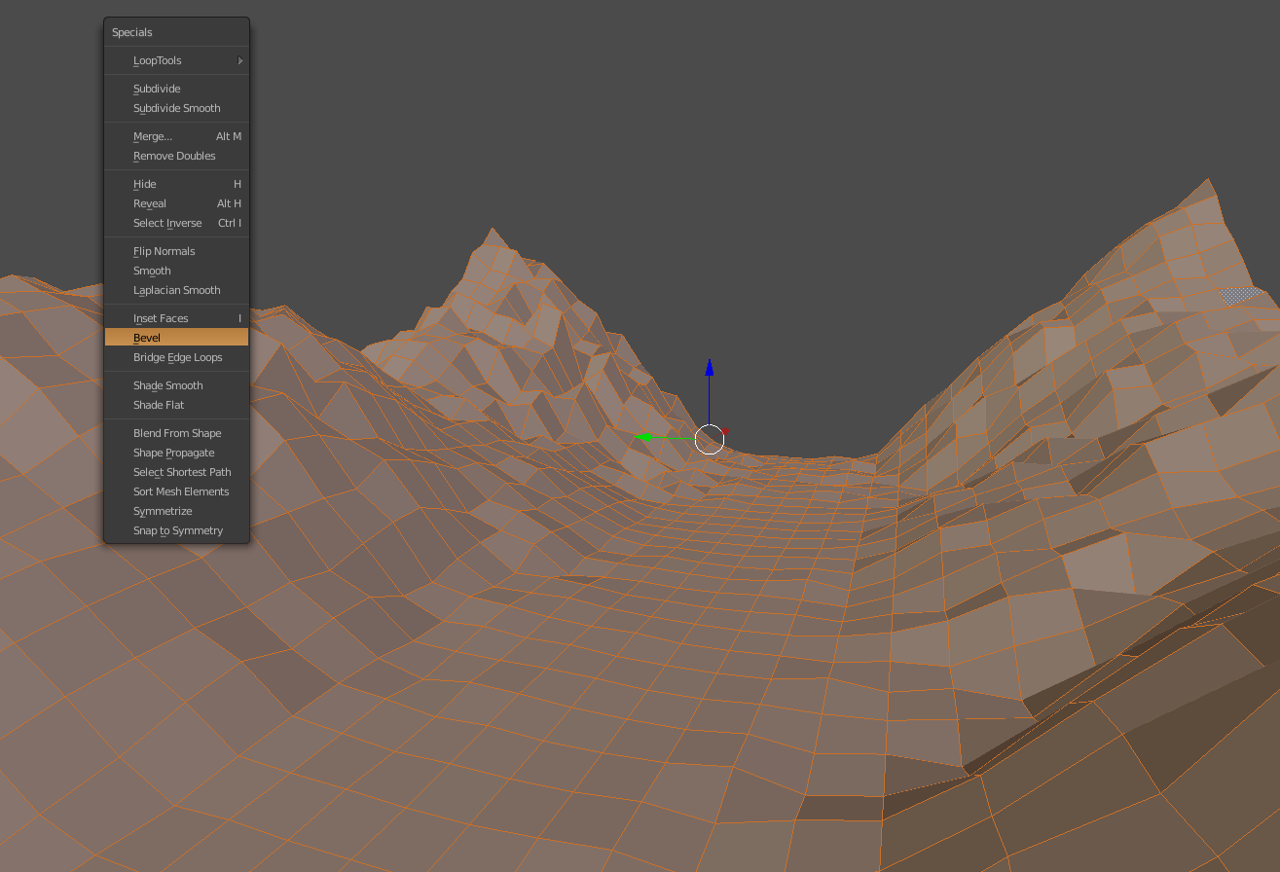Choose the Smooth entry

click(176, 271)
